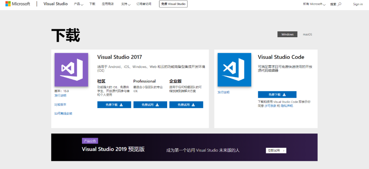
Task: Open the 订阅者访问 navigation item
Action: [144, 4]
